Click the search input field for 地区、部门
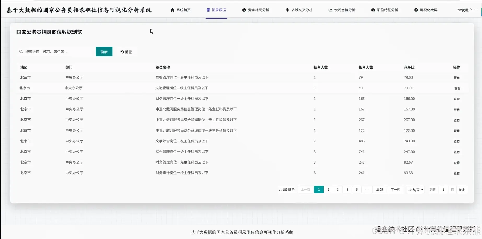Image resolution: width=482 pixels, height=239 pixels. (x=55, y=52)
